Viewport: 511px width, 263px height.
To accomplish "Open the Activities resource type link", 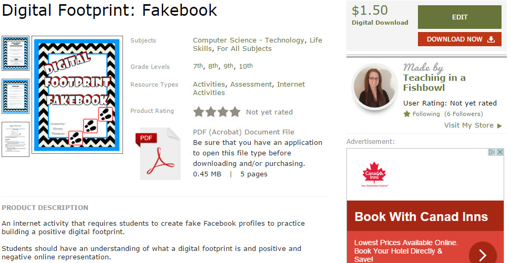I will point(209,85).
